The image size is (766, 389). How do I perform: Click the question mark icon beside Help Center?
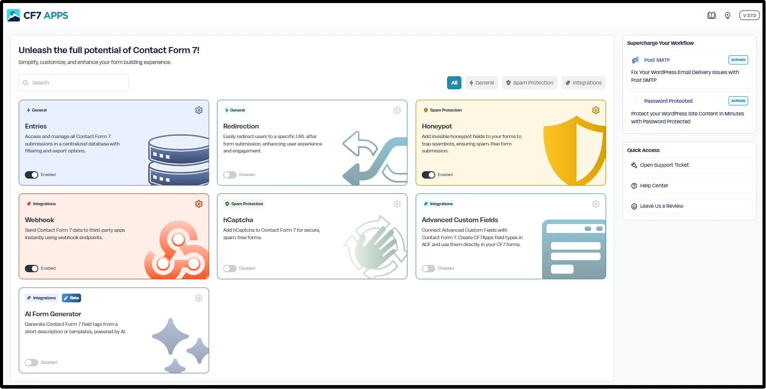pos(634,186)
